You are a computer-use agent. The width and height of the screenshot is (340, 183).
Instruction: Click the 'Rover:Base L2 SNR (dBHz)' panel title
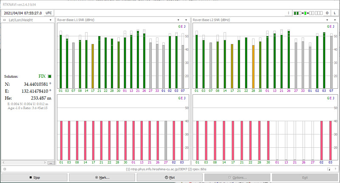tap(211, 20)
